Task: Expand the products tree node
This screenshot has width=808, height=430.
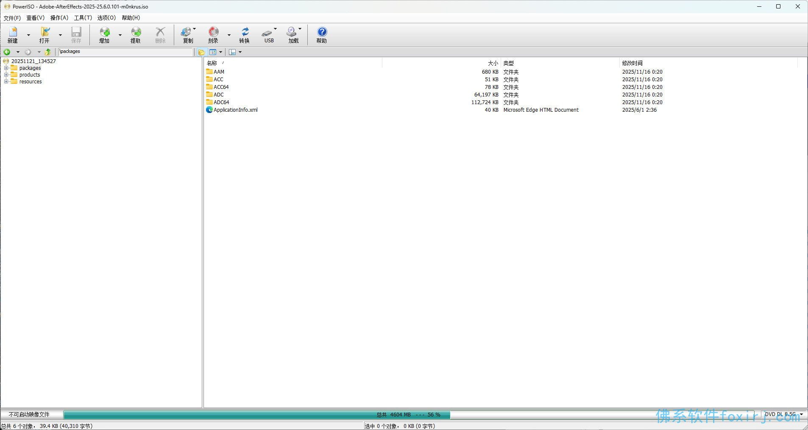Action: (6, 75)
